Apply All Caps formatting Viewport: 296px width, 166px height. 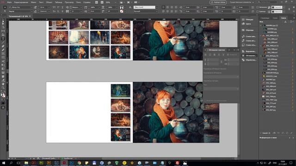[54, 7]
